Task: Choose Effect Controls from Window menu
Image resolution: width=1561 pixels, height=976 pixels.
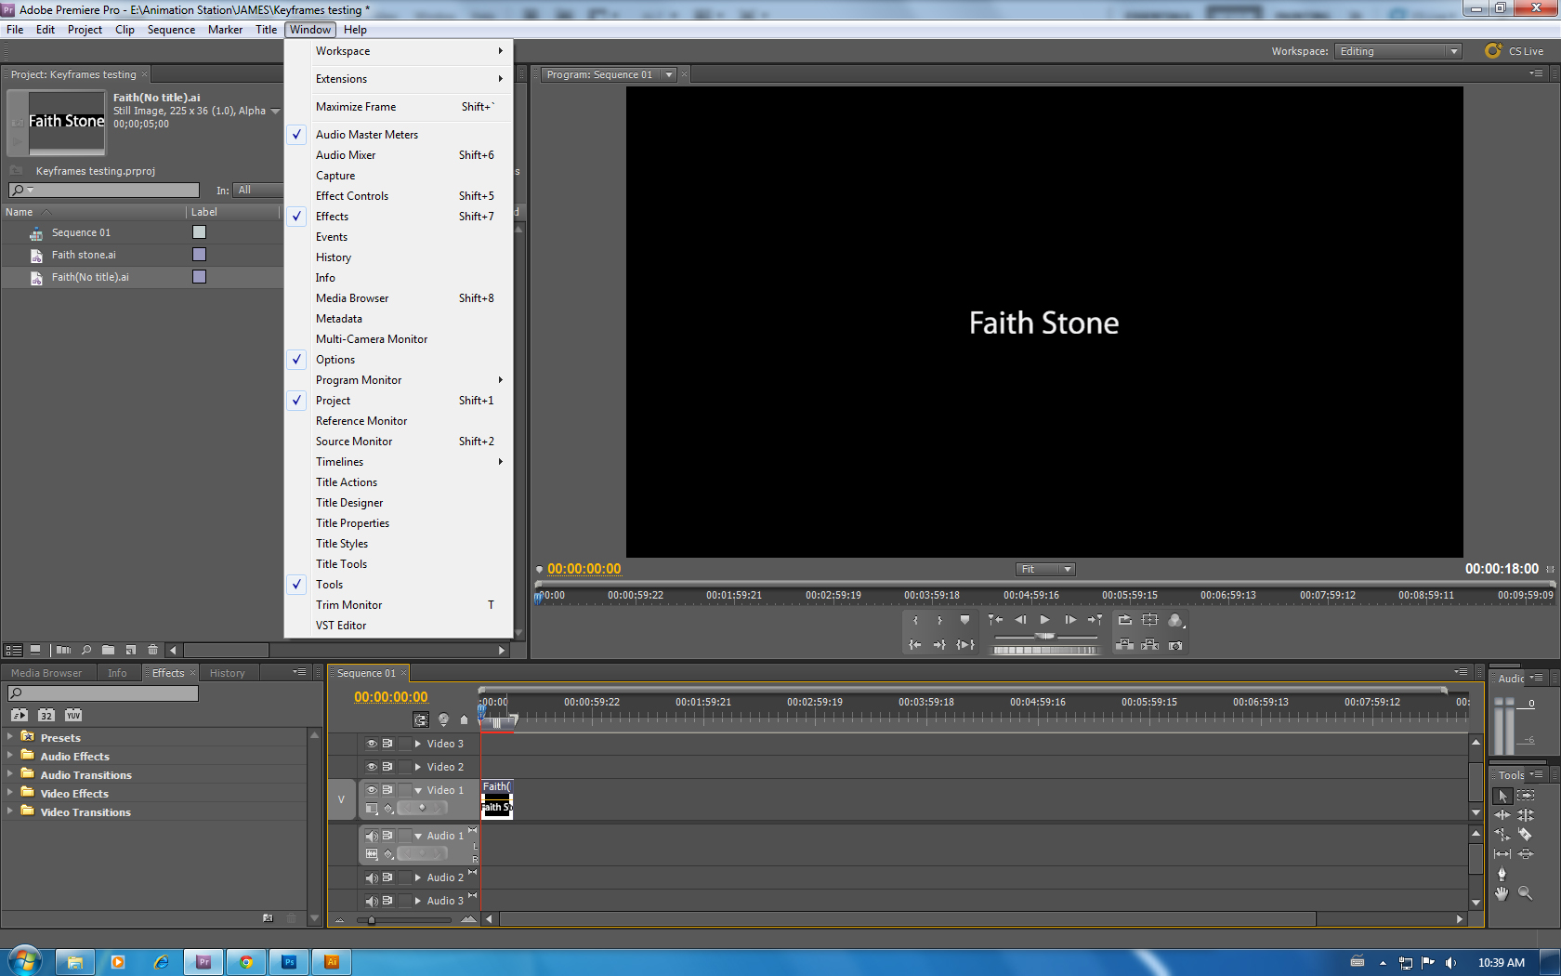Action: click(x=400, y=196)
